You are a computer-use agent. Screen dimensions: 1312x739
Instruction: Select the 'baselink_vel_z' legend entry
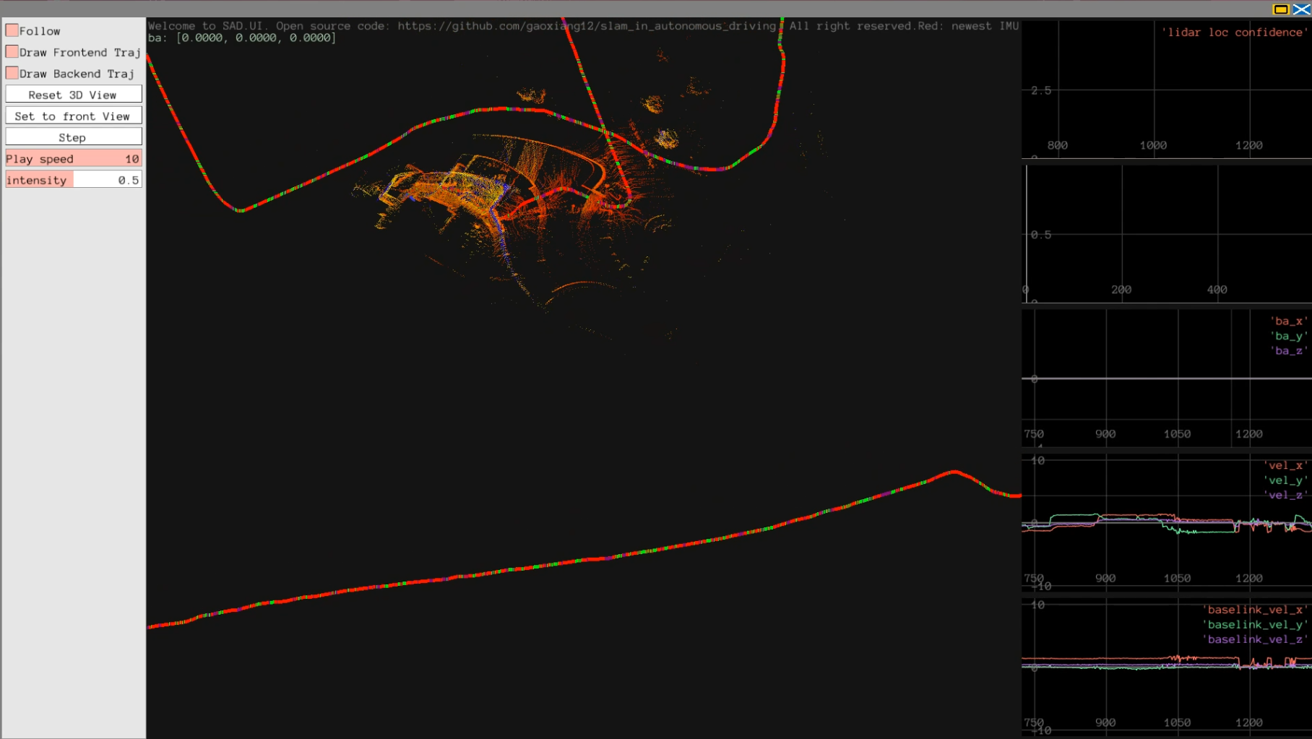click(x=1255, y=639)
